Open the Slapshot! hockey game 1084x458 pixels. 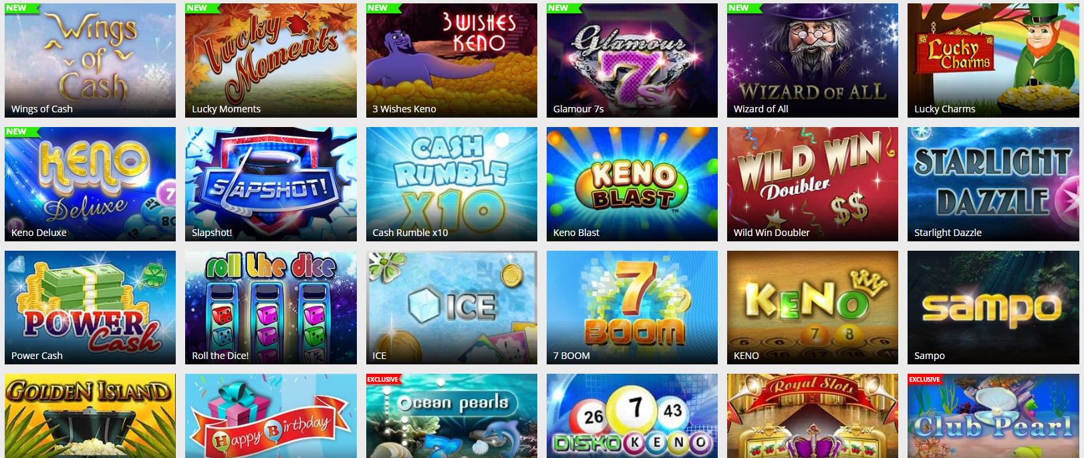[271, 184]
